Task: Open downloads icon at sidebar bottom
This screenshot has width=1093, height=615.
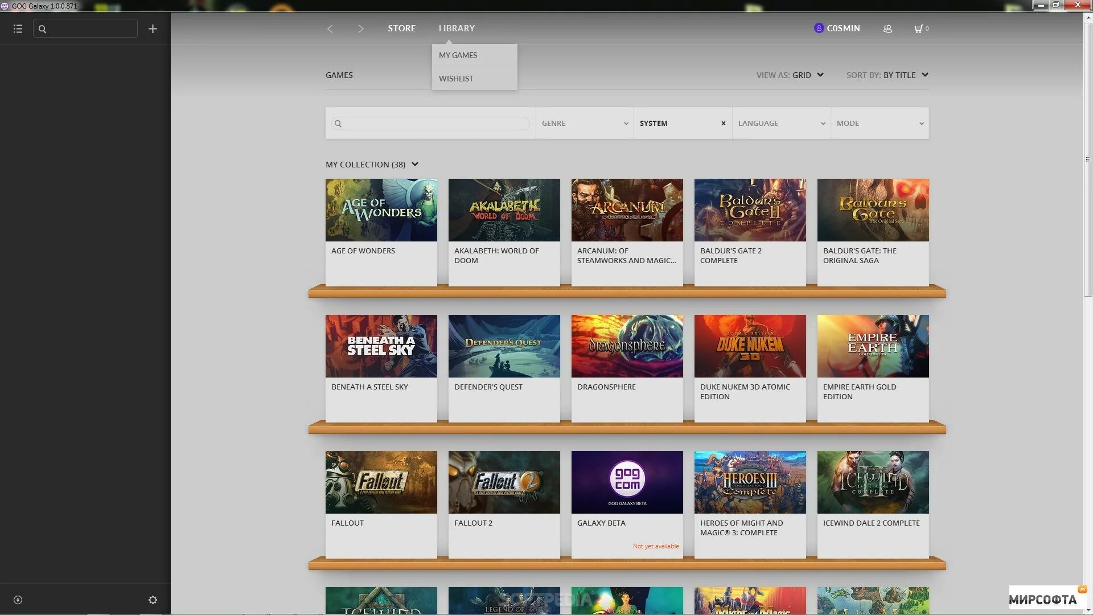Action: click(x=18, y=600)
